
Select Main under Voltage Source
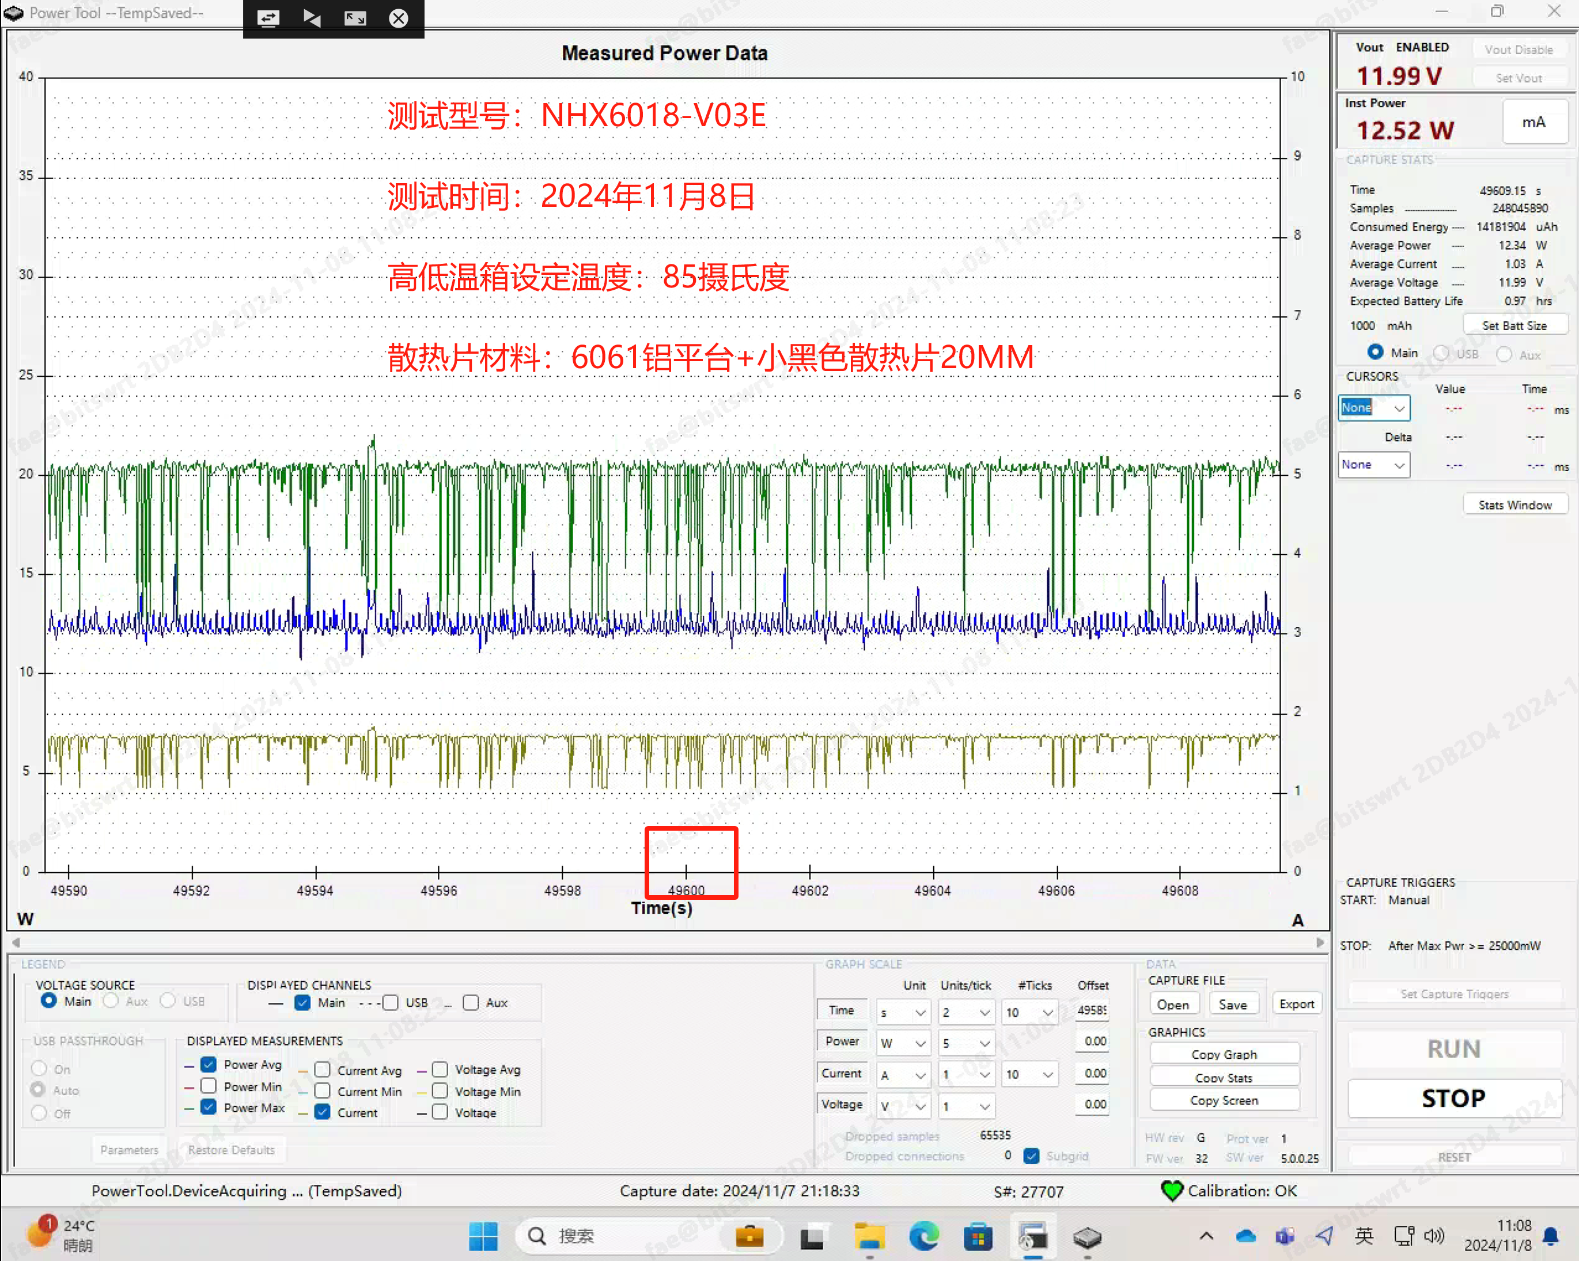click(48, 1001)
